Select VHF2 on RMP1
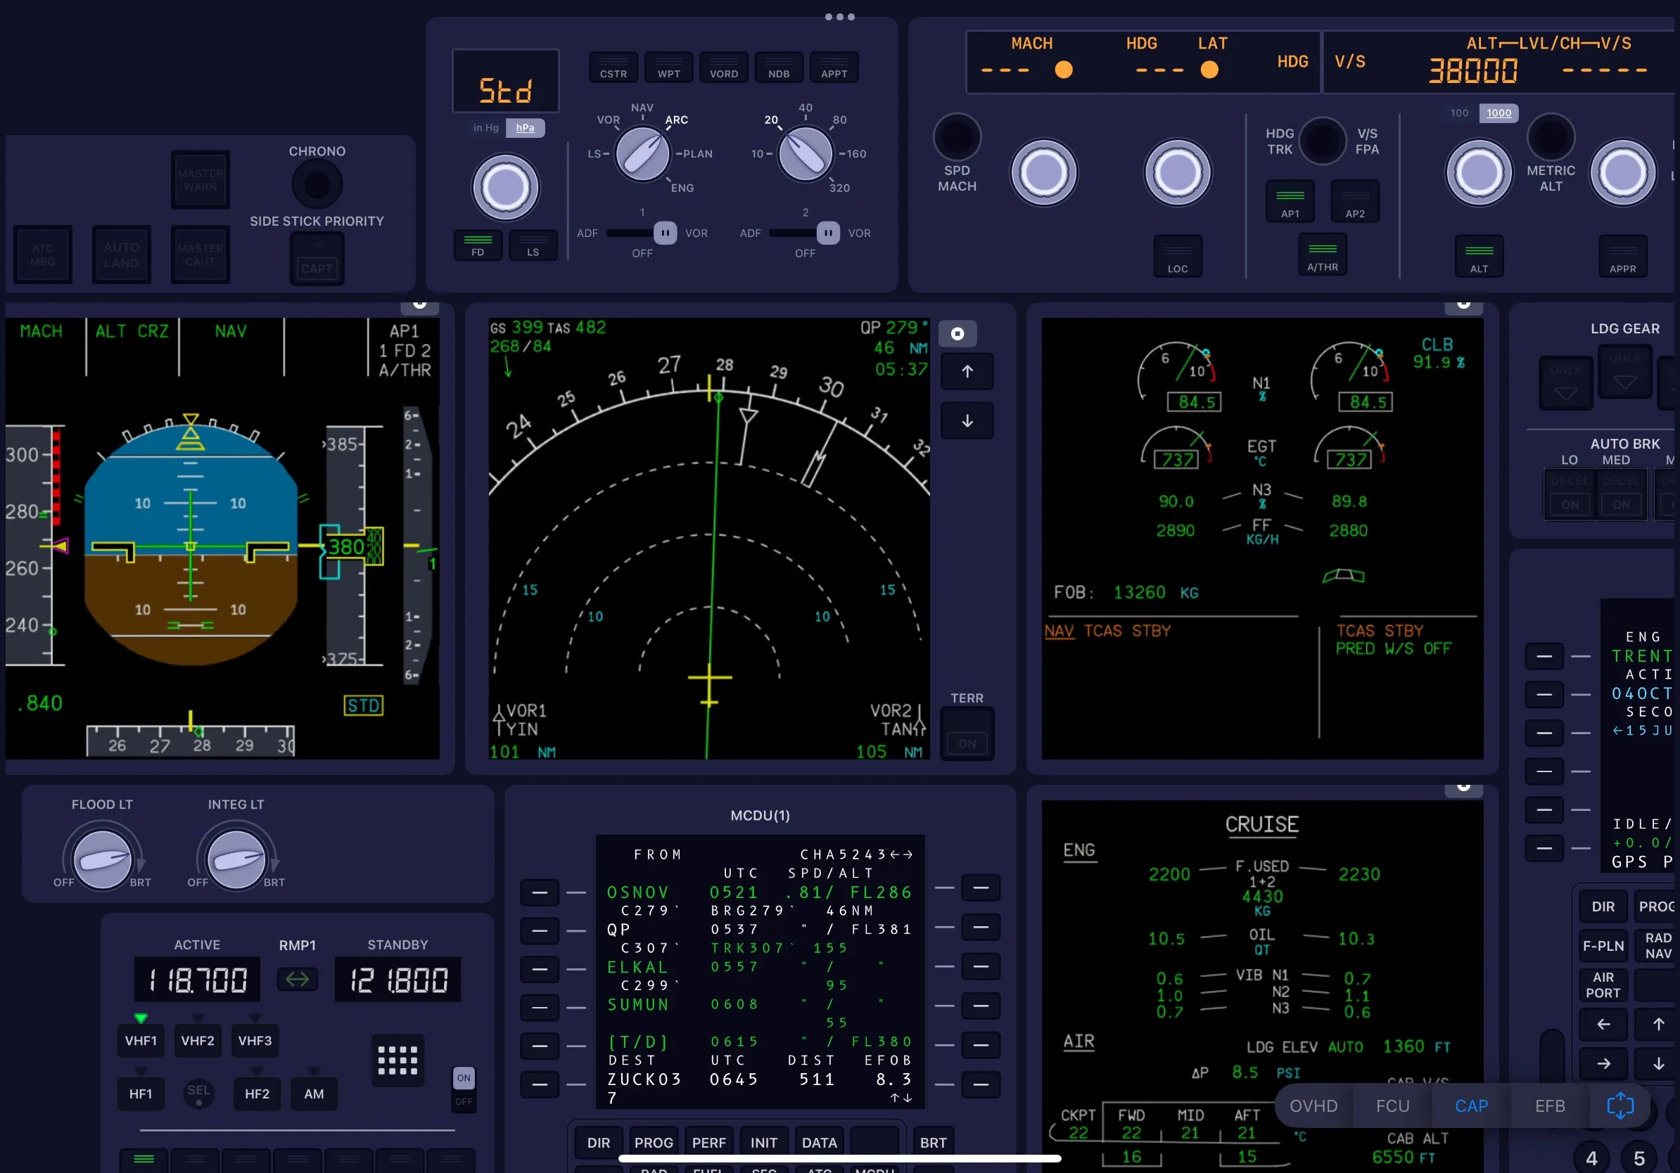 tap(198, 1040)
